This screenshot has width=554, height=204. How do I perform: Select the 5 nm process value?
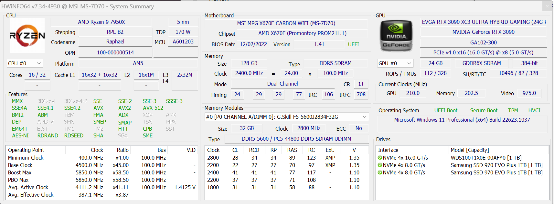(x=183, y=22)
